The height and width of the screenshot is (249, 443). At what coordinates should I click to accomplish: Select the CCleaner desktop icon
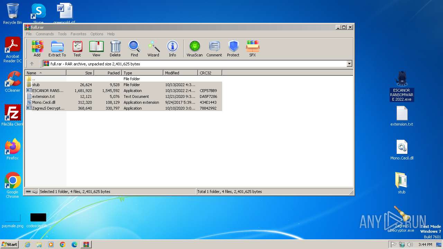click(x=12, y=82)
